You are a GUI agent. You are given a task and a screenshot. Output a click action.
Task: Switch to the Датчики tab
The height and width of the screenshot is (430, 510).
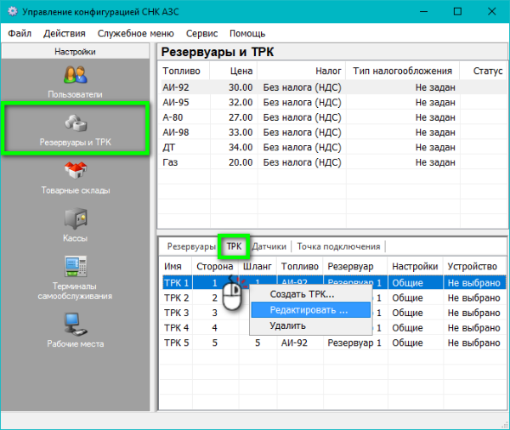click(x=269, y=246)
